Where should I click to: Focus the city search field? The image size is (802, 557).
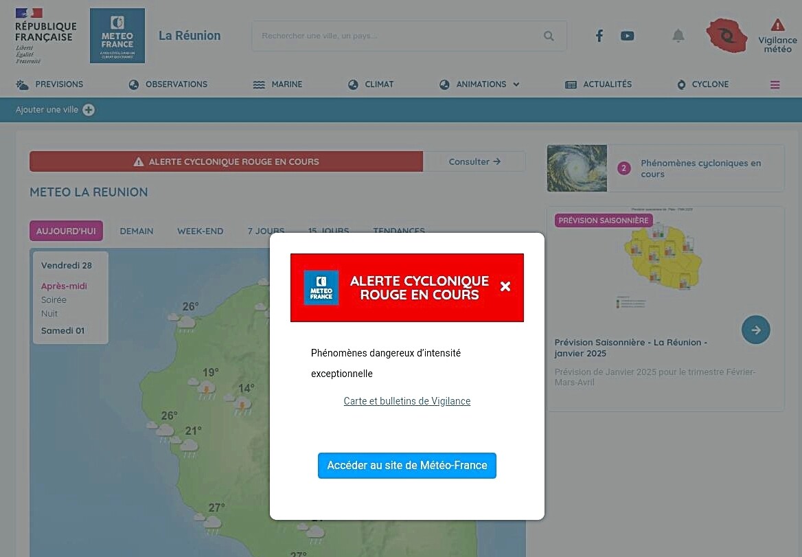pyautogui.click(x=409, y=36)
